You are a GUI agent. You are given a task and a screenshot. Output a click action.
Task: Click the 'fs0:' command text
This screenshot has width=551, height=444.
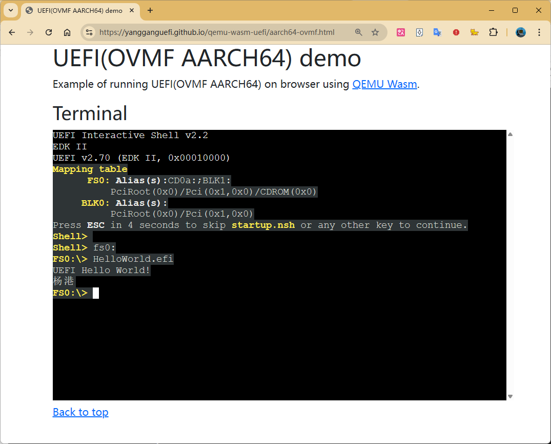(x=105, y=248)
